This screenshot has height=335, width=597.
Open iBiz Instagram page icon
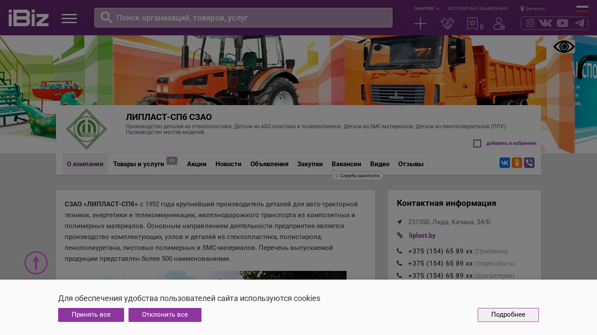(530, 23)
